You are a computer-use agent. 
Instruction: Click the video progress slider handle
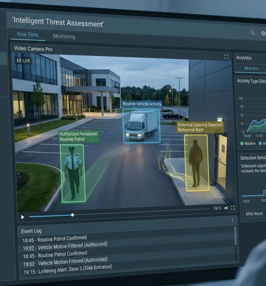coord(72,215)
